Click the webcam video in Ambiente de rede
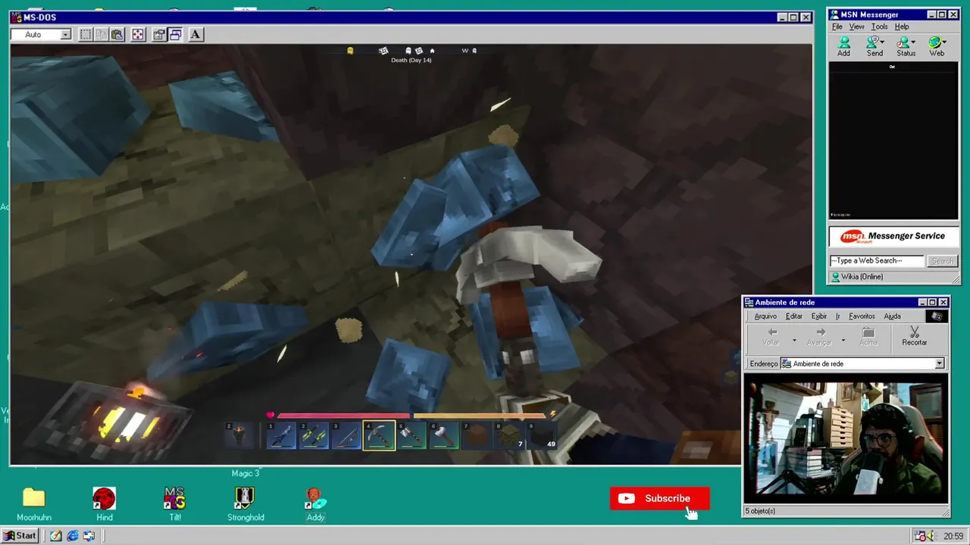Image resolution: width=970 pixels, height=545 pixels. [846, 438]
